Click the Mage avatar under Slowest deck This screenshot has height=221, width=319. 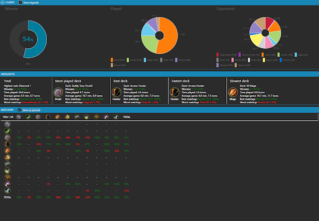point(233,92)
